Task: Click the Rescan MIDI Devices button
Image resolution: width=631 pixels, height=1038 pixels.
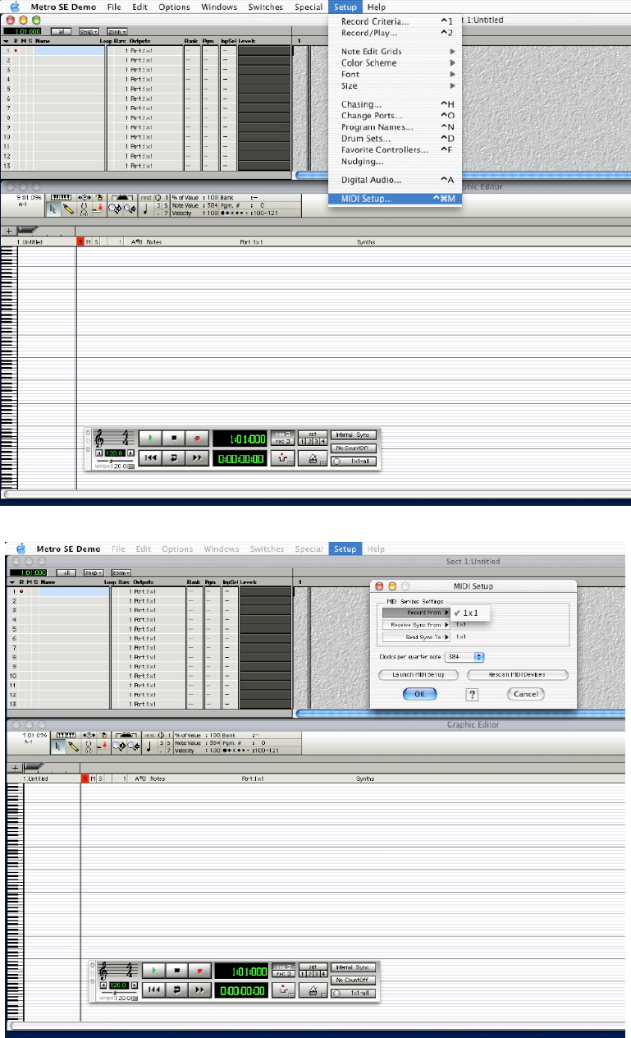Action: [x=517, y=675]
